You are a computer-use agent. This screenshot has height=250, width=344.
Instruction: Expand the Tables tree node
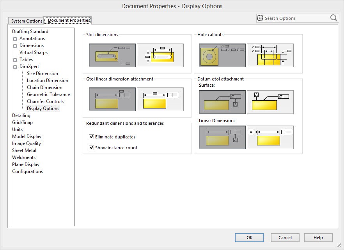pyautogui.click(x=15, y=60)
